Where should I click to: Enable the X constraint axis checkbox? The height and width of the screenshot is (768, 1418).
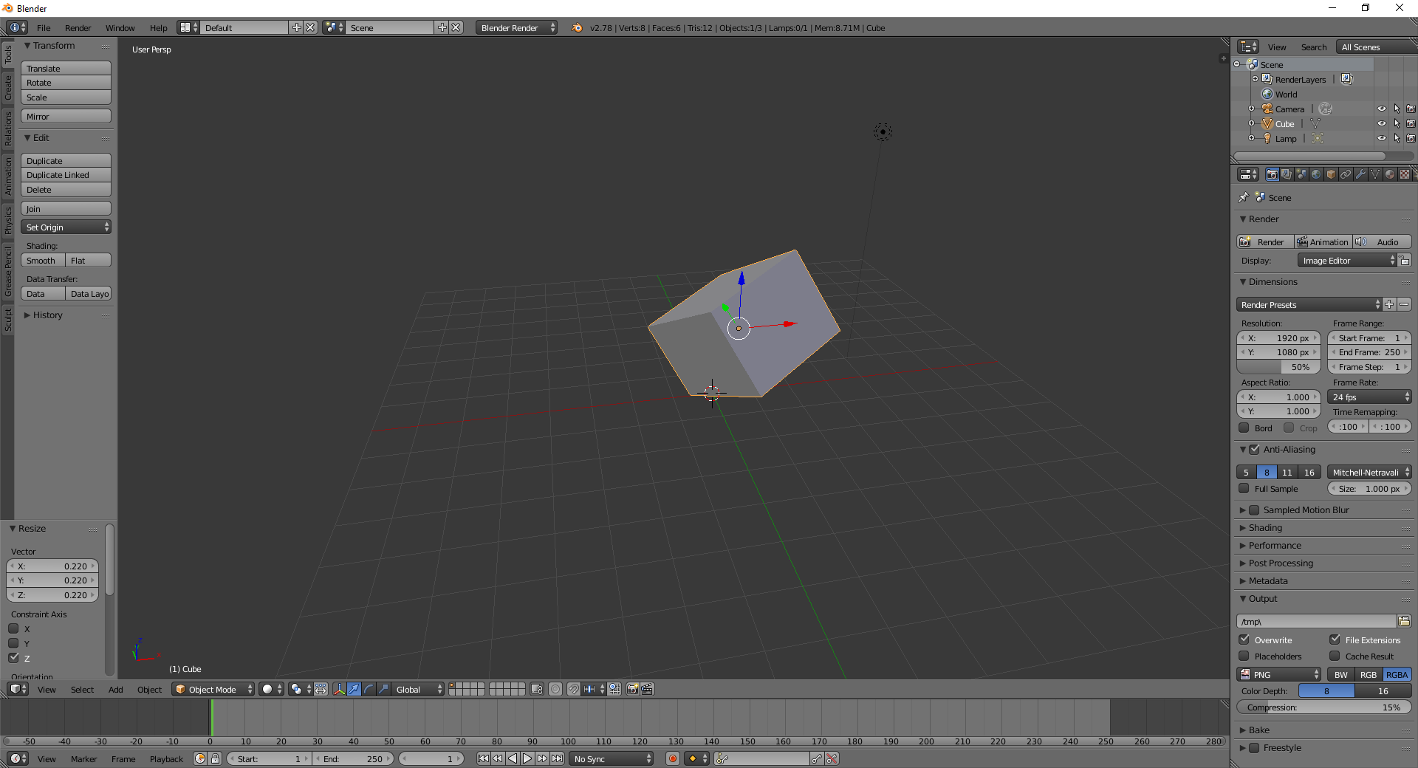tap(13, 628)
